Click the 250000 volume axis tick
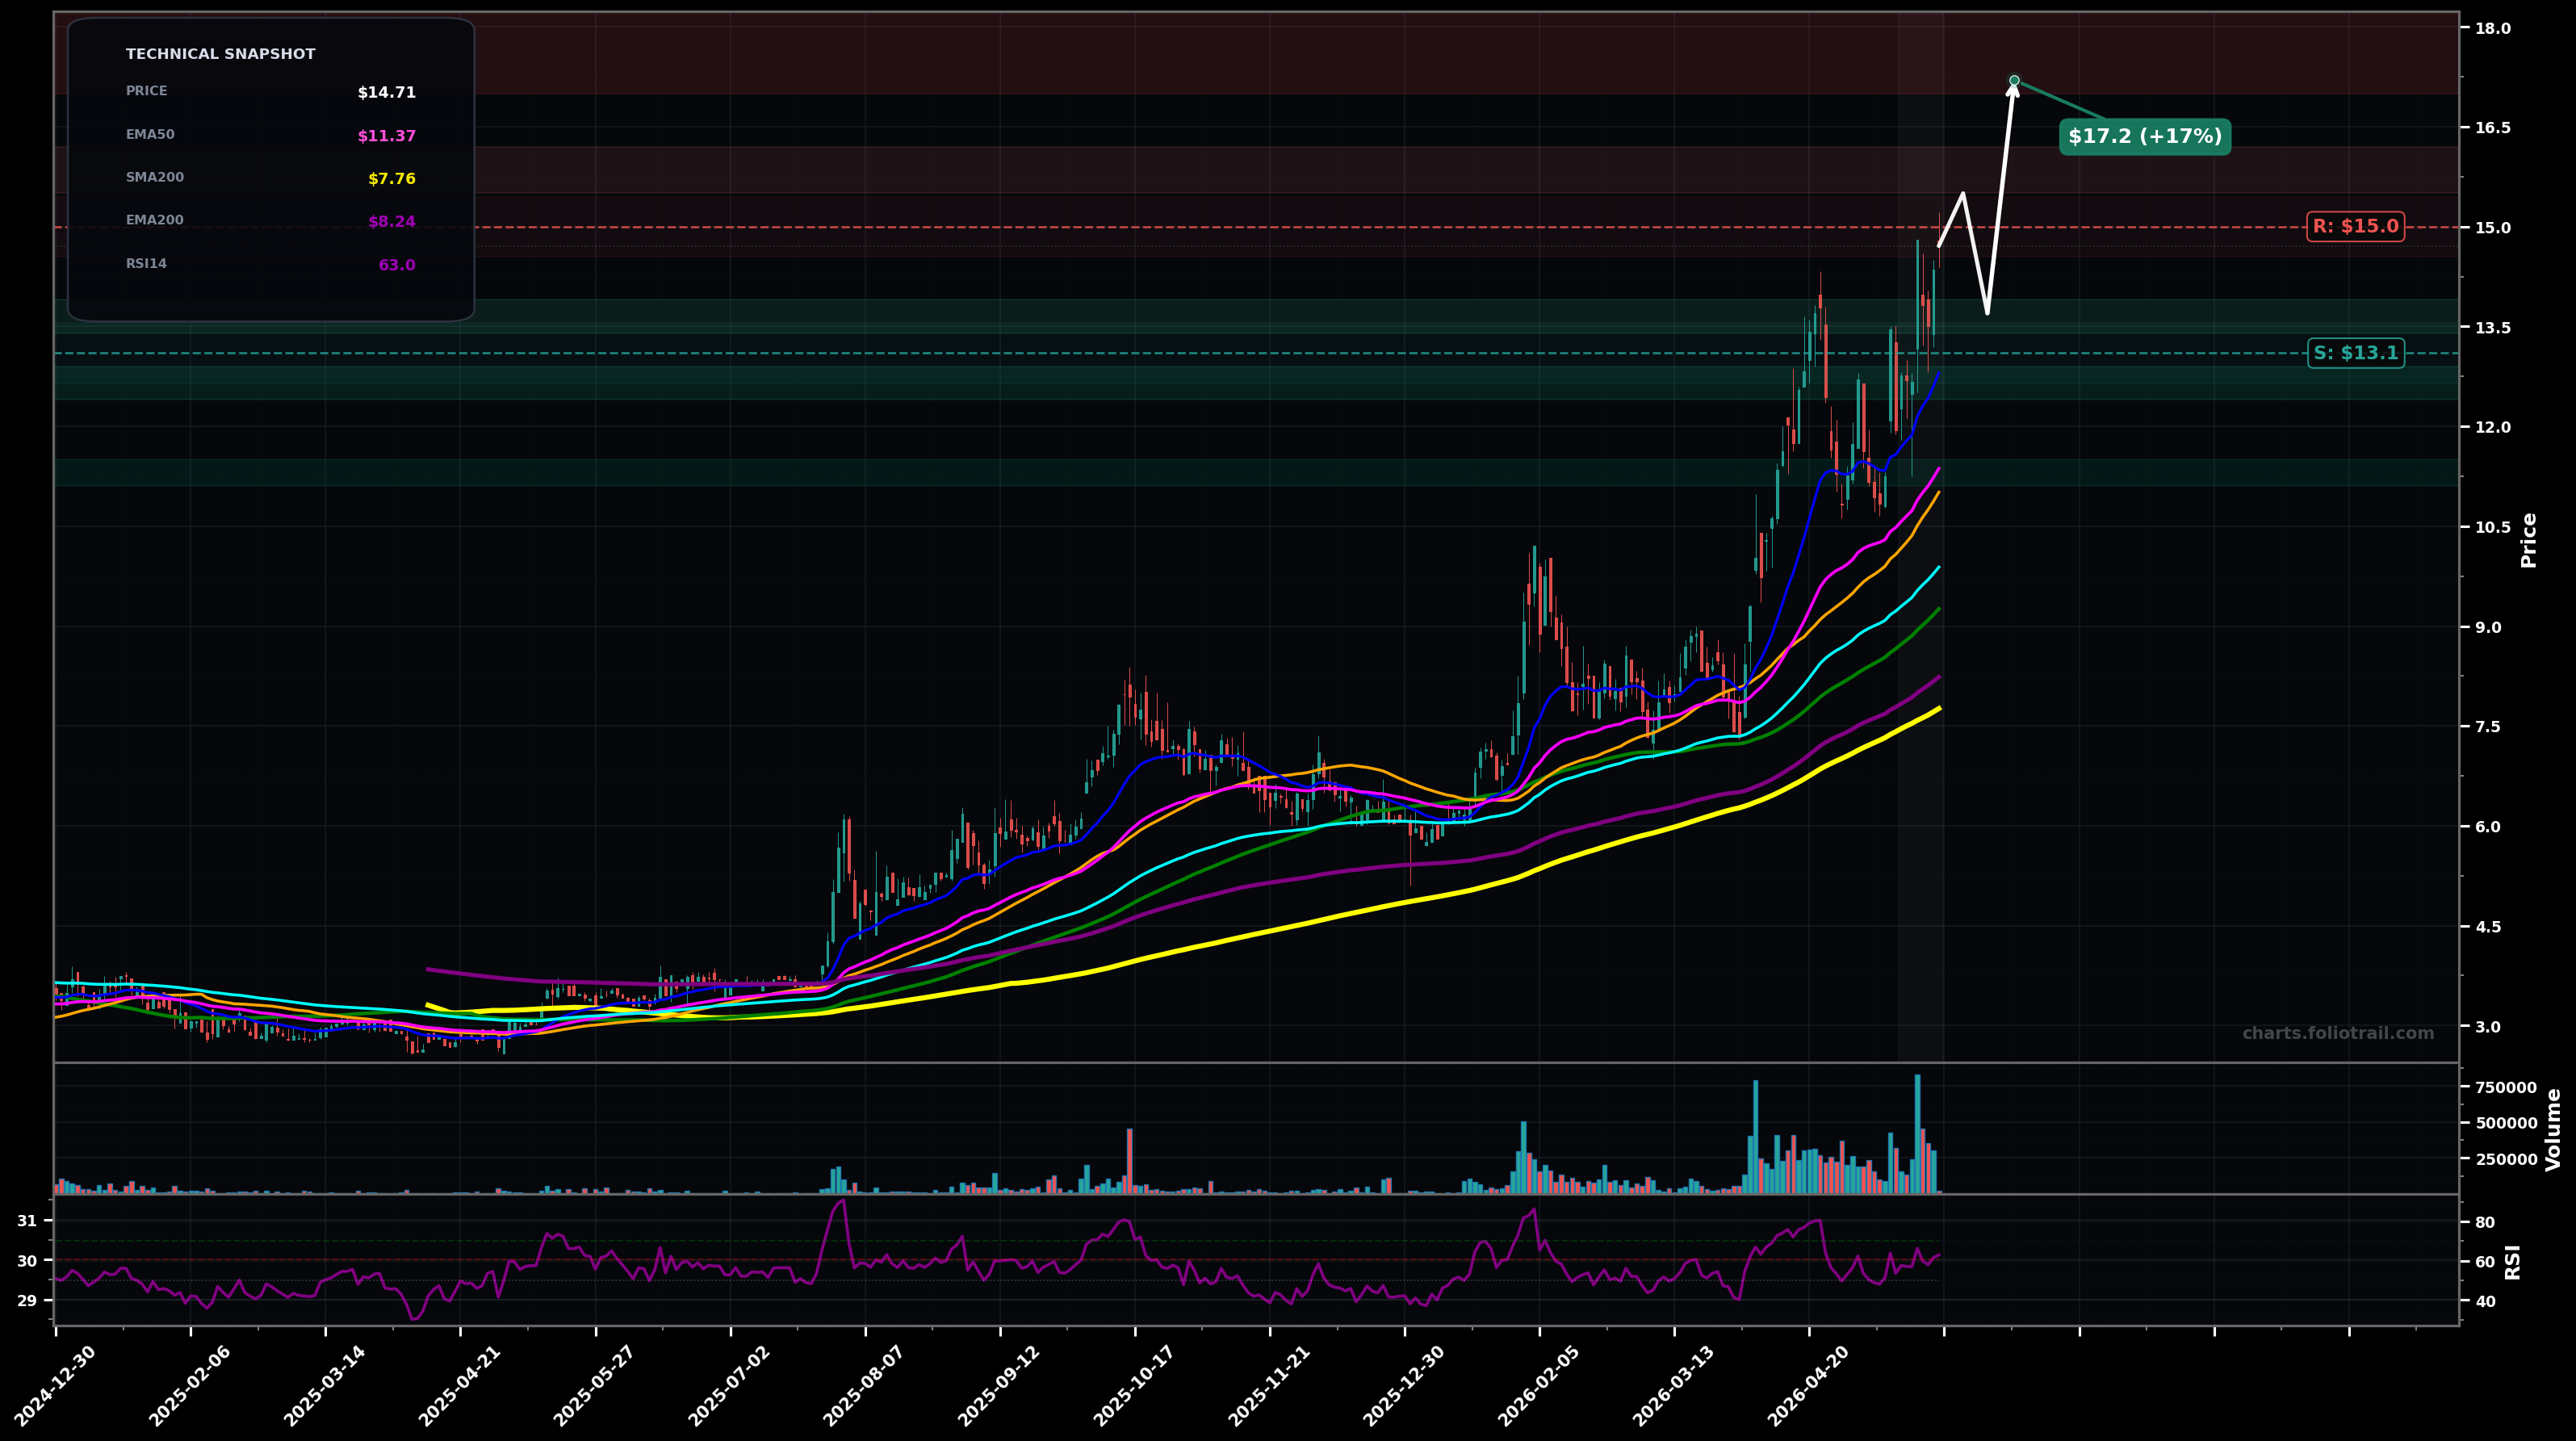2576x1441 pixels. [2506, 1160]
